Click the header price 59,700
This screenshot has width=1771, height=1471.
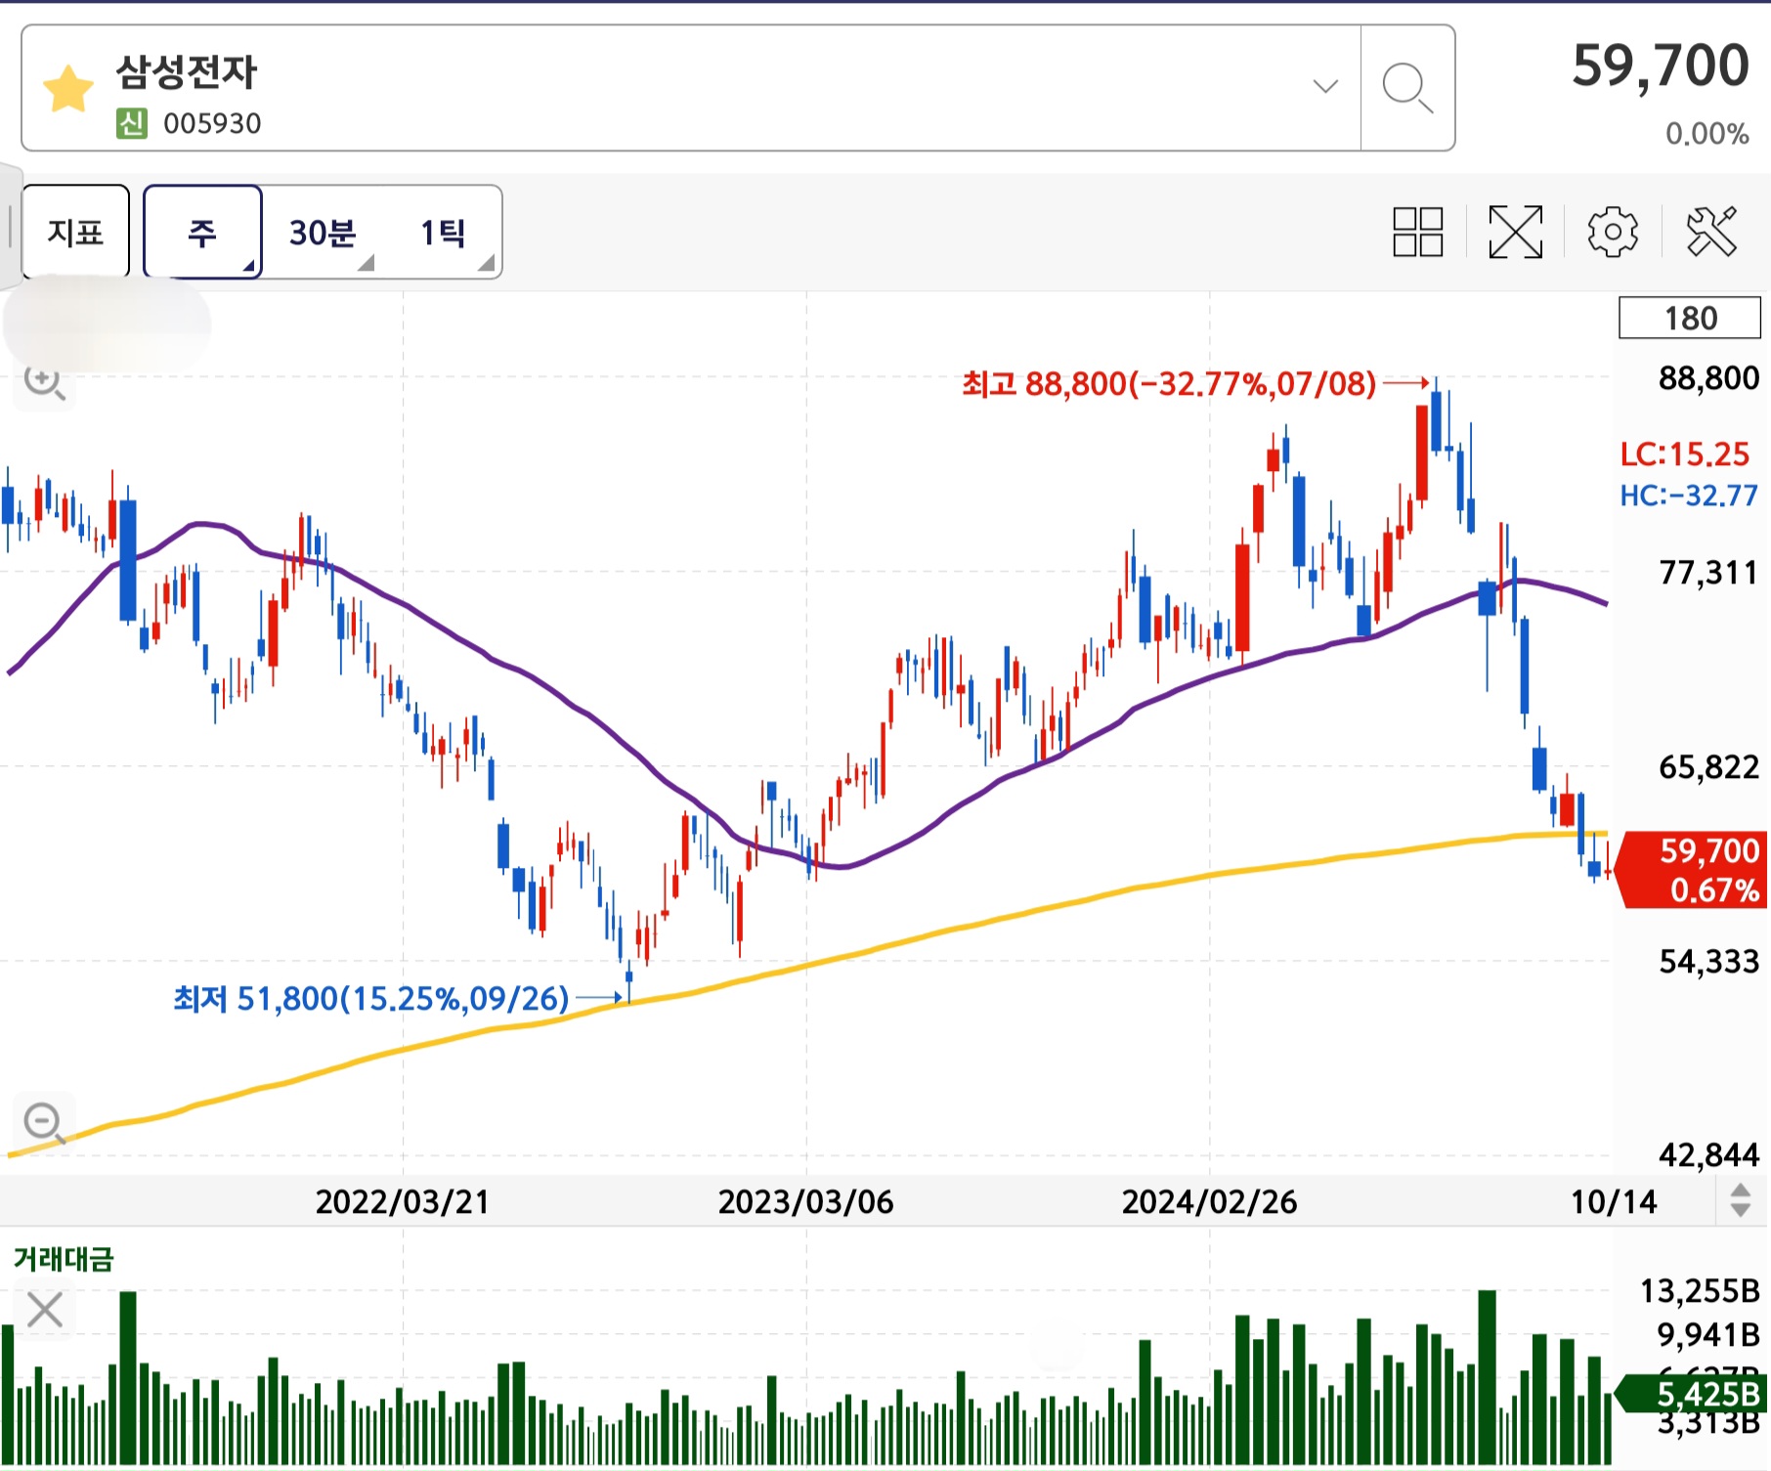(x=1661, y=65)
